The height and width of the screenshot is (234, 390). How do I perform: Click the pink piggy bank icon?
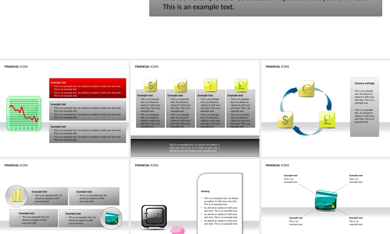178,230
